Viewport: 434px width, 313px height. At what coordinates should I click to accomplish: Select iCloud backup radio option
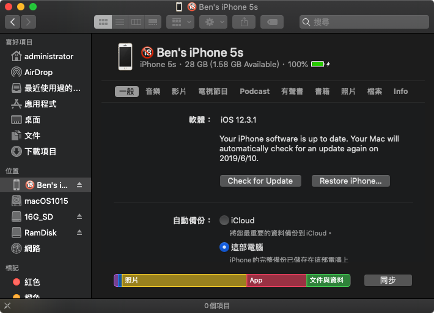point(224,220)
